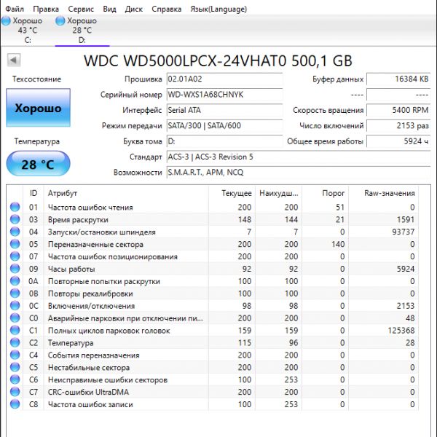This screenshot has height=437, width=437.
Task: Click the Raw-значения column header
Action: click(x=391, y=193)
